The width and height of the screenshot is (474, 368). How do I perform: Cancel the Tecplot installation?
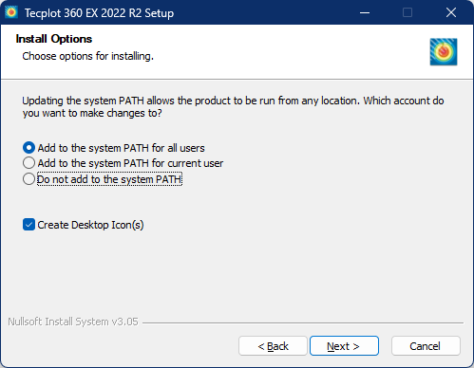(x=426, y=346)
